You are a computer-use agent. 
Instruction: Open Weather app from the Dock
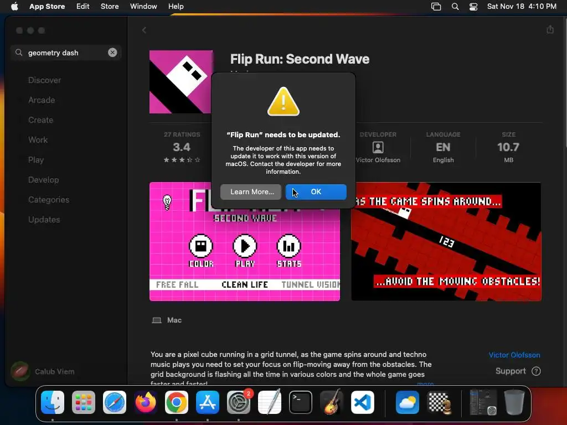407,402
